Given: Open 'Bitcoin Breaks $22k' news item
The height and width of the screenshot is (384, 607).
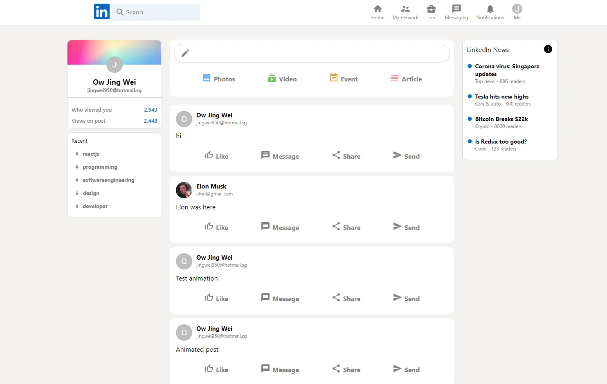Looking at the screenshot, I should 501,119.
